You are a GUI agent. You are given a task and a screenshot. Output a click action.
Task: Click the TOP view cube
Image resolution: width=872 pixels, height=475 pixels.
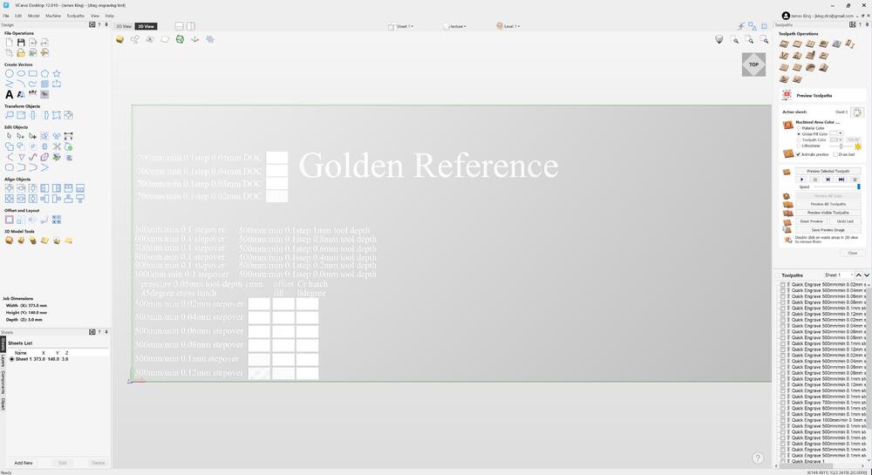(x=753, y=64)
